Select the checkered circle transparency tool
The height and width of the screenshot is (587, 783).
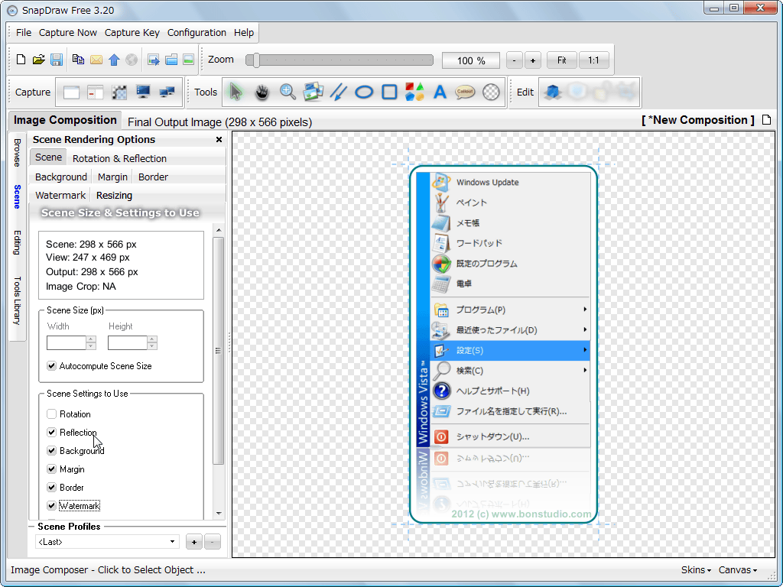point(491,92)
